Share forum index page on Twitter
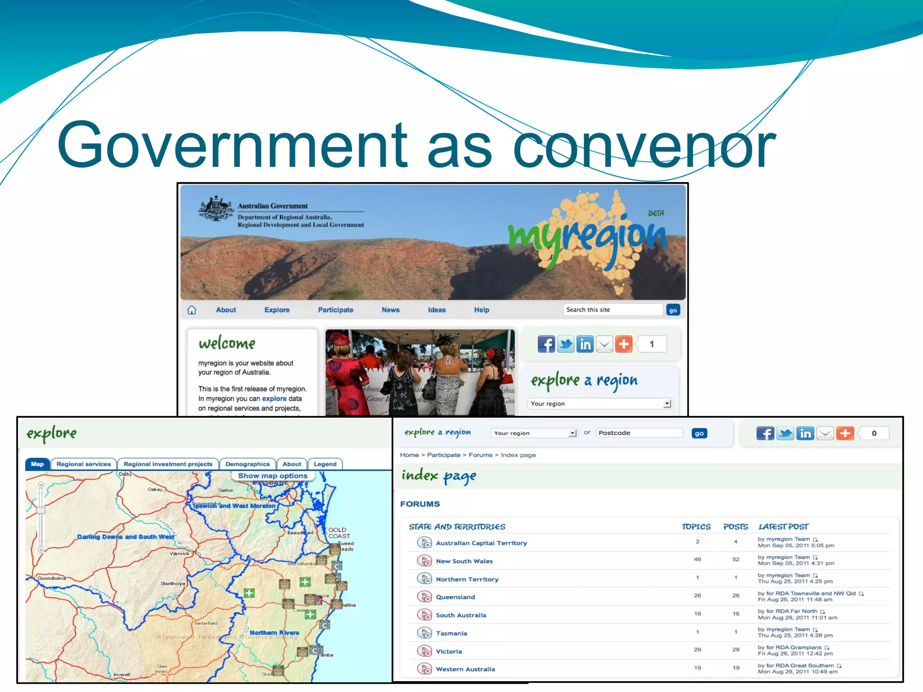This screenshot has height=692, width=923. click(x=785, y=433)
